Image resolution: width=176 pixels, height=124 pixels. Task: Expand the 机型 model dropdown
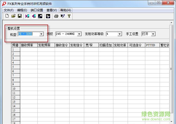[x=41, y=34]
